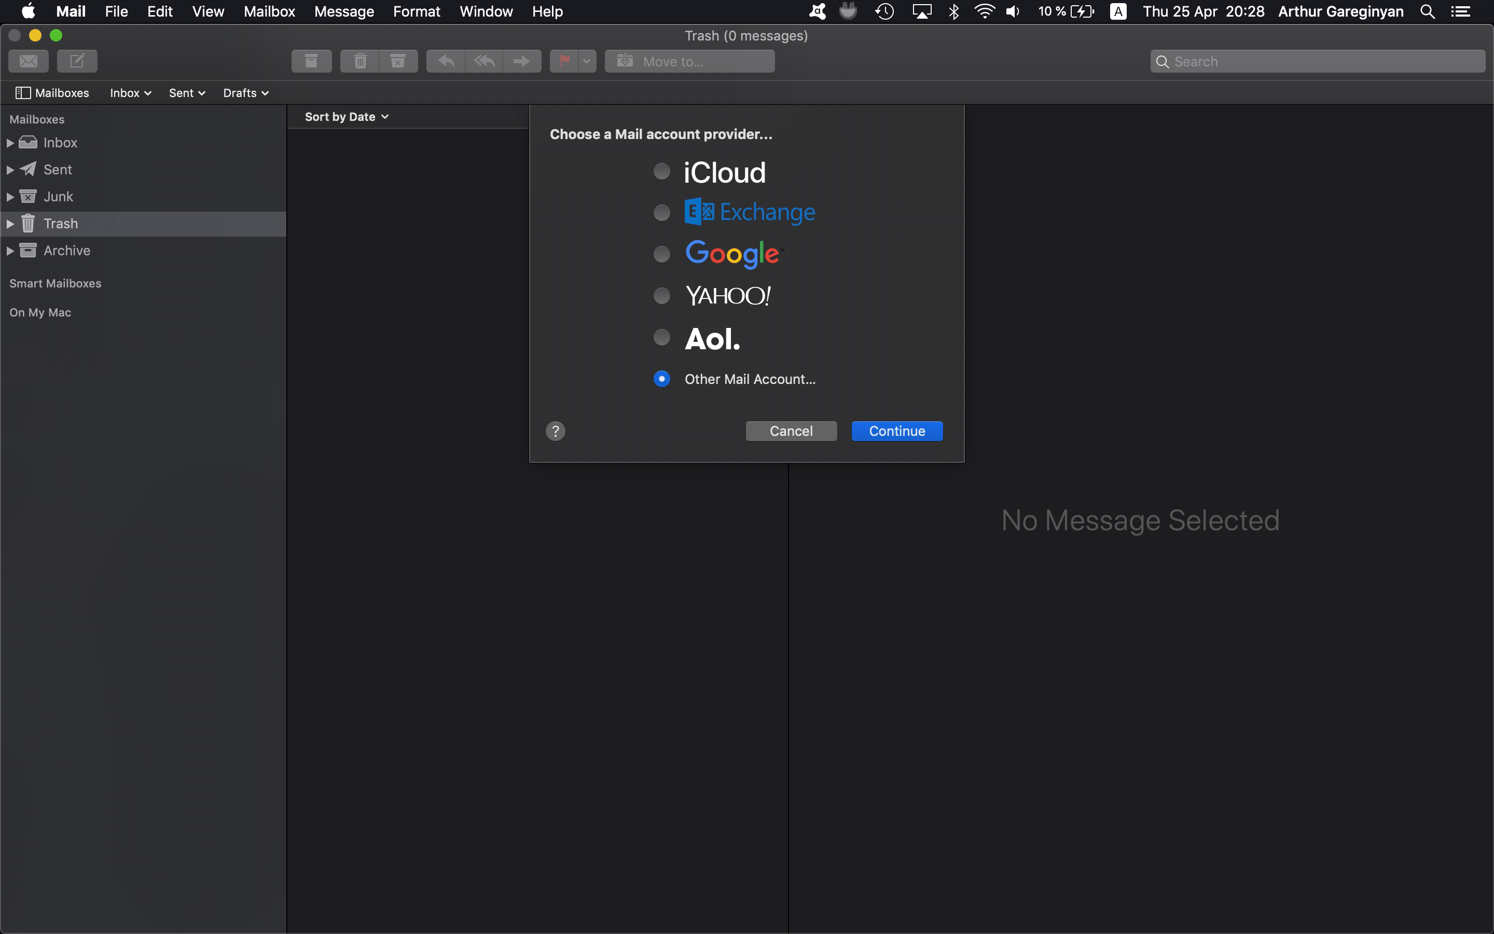This screenshot has height=934, width=1494.
Task: Click the reply all message icon
Action: 483,60
